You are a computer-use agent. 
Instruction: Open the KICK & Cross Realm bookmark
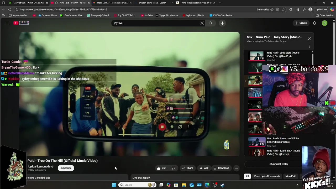(x=221, y=15)
